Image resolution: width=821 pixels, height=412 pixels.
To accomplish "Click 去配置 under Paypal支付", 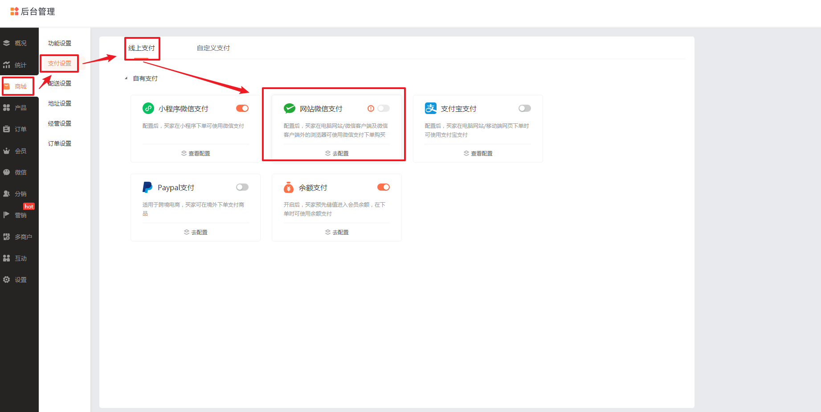I will tap(196, 232).
